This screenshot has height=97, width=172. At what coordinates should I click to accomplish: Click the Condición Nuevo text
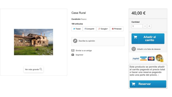tap(79, 19)
